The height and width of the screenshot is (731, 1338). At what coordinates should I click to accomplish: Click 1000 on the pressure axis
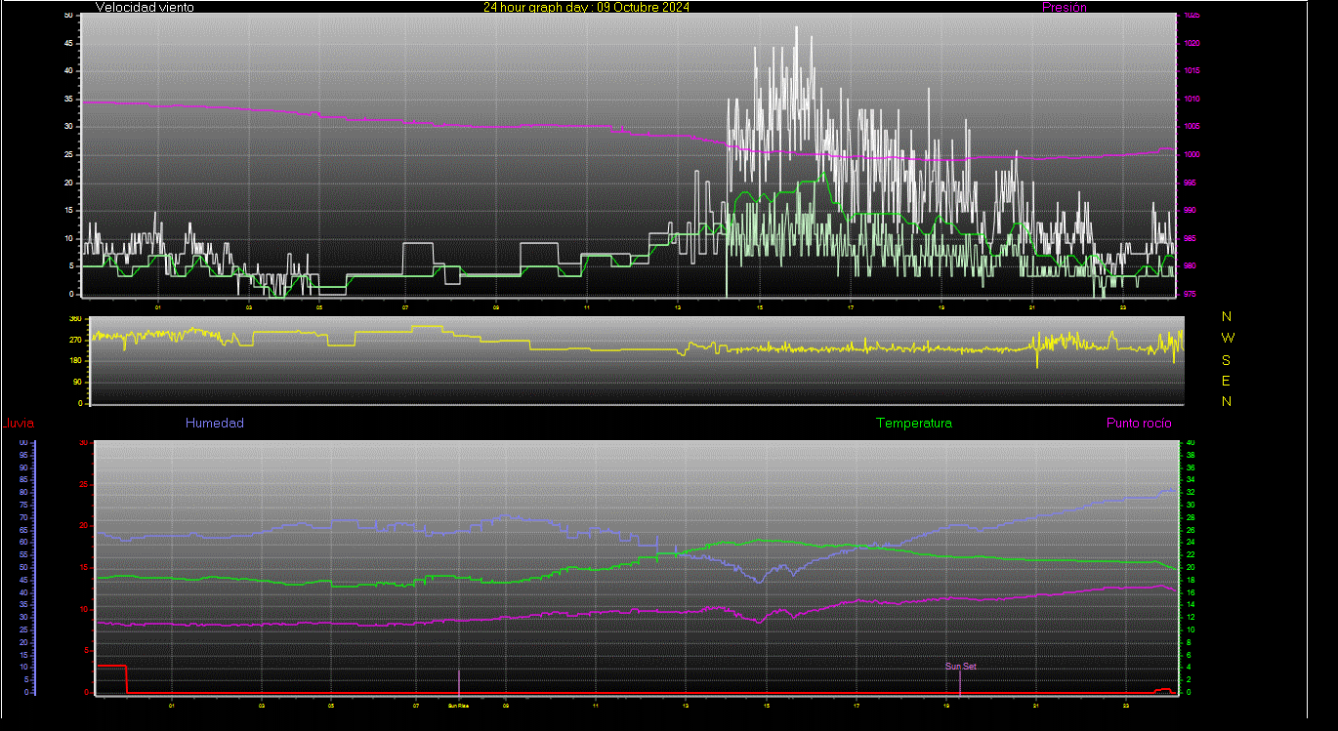point(1191,154)
